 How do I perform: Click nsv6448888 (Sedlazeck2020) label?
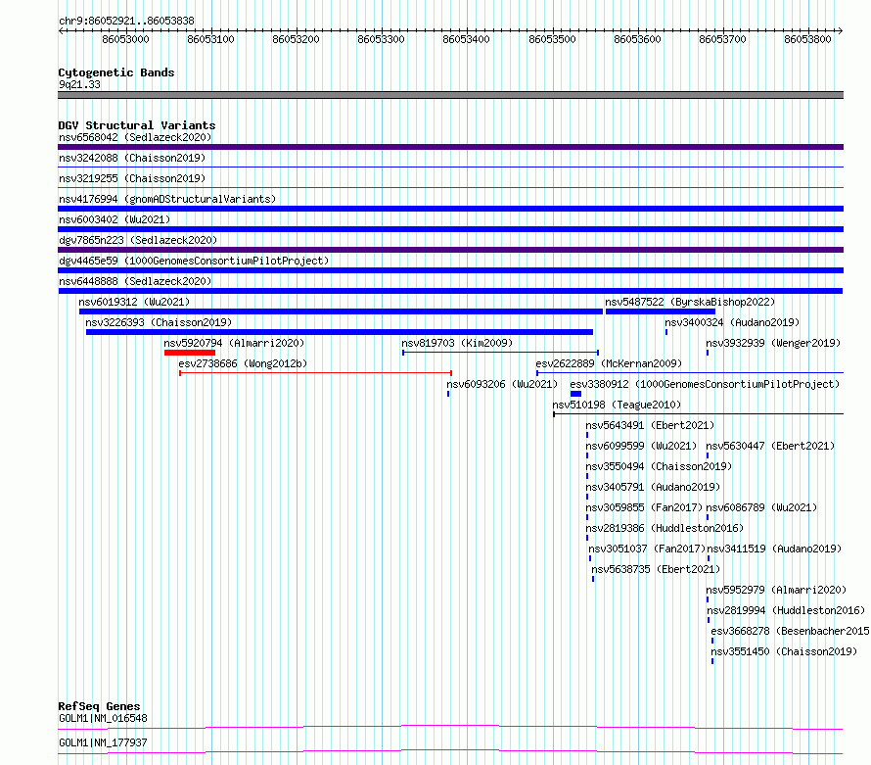click(135, 281)
